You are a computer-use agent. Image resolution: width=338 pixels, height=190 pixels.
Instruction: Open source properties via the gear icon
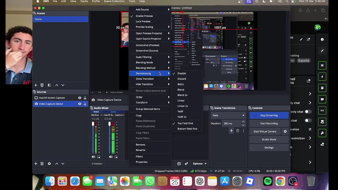49,164
